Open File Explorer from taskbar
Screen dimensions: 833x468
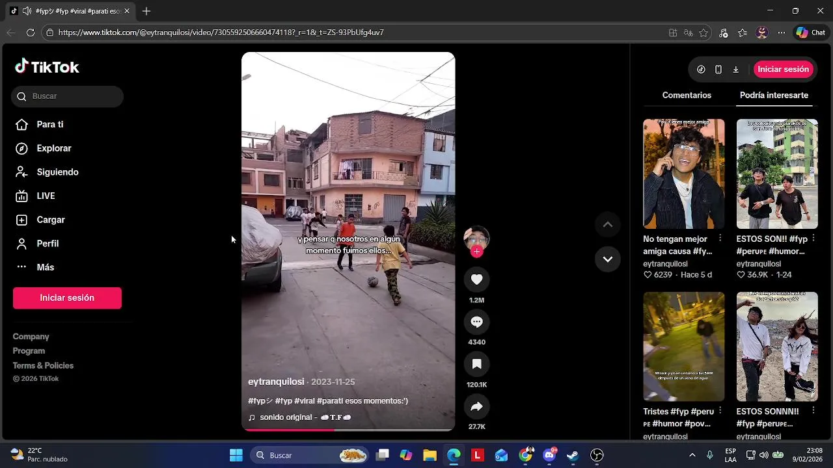[430, 455]
